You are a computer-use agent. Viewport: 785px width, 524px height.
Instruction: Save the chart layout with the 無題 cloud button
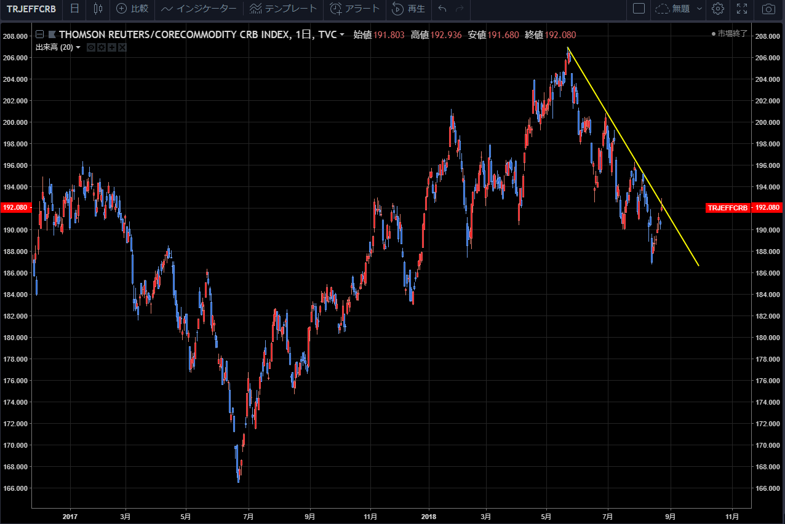(672, 9)
